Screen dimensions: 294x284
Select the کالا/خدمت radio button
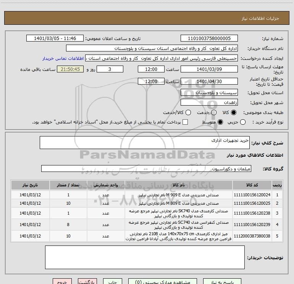pyautogui.click(x=188, y=112)
